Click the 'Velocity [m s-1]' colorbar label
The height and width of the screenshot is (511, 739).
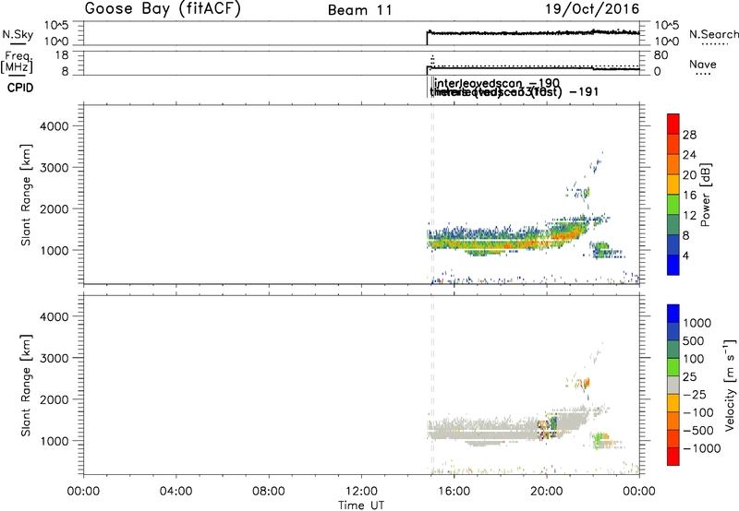730,385
